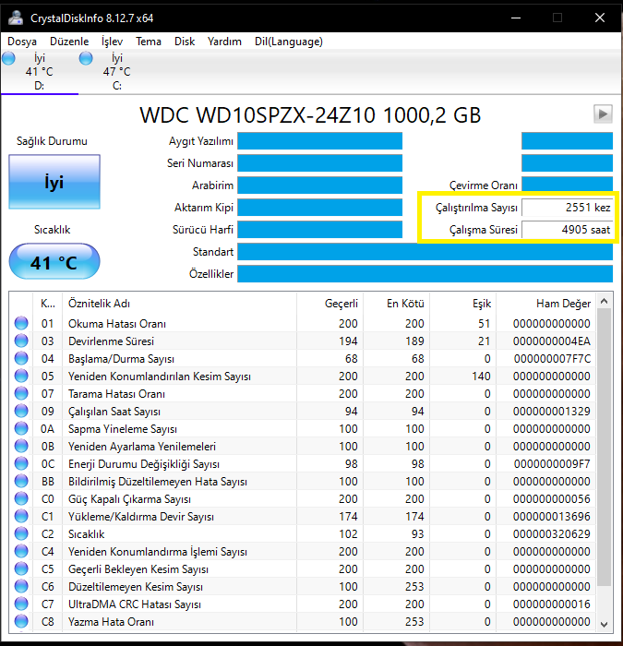Click status orb of Başlama/Durma Sayısı row
The width and height of the screenshot is (623, 646).
coord(21,358)
